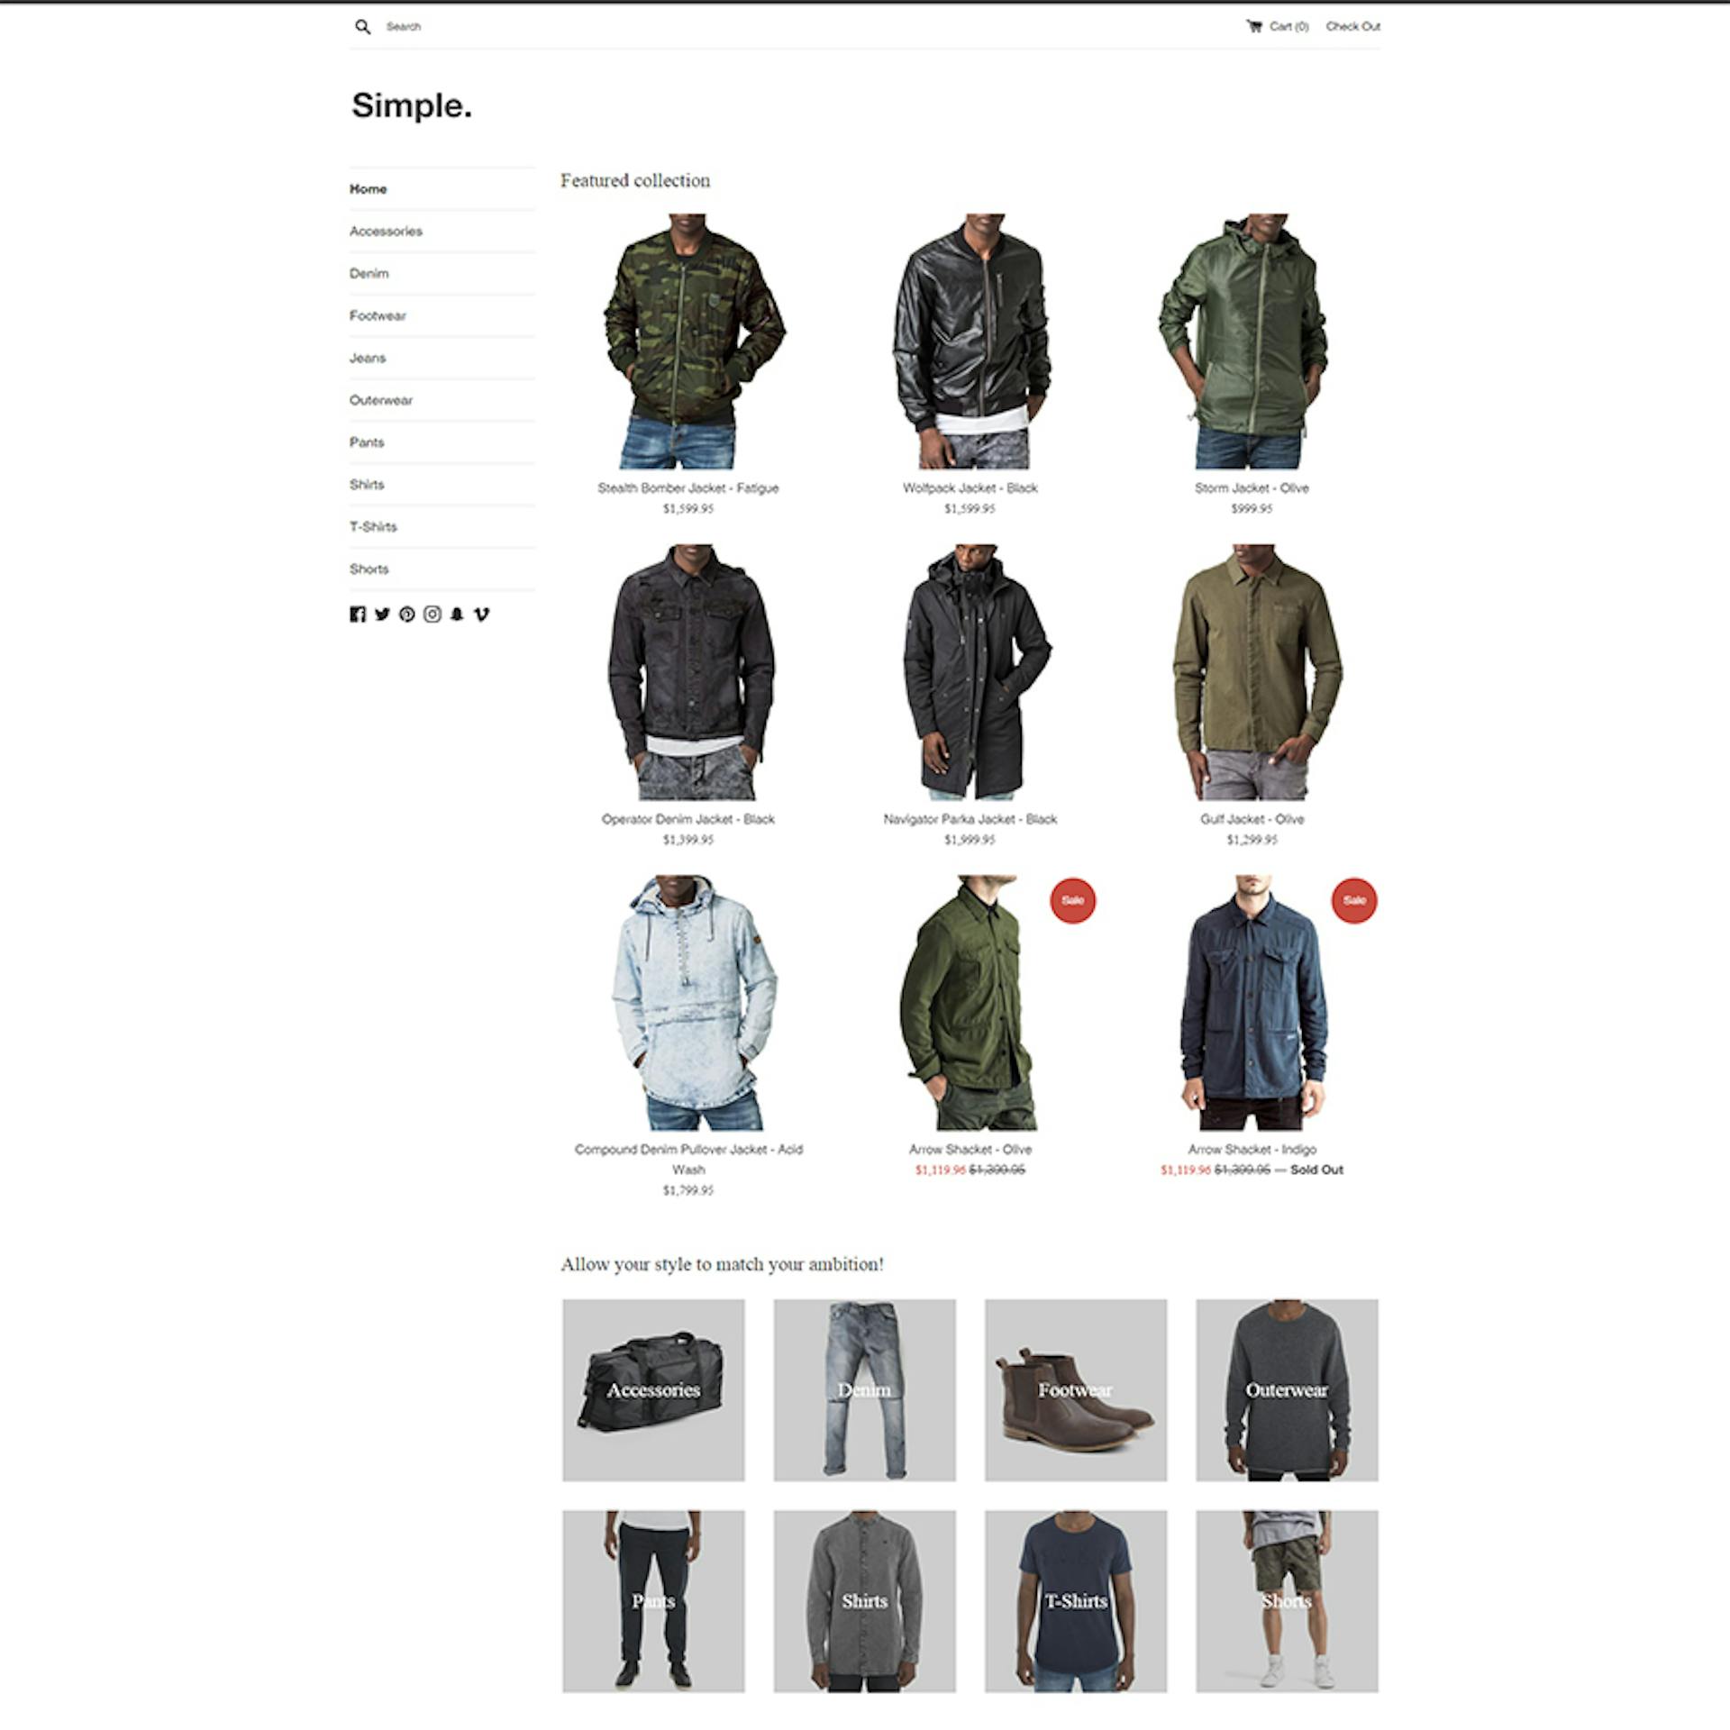Open the shopping cart icon
The width and height of the screenshot is (1730, 1730).
coord(1253,26)
